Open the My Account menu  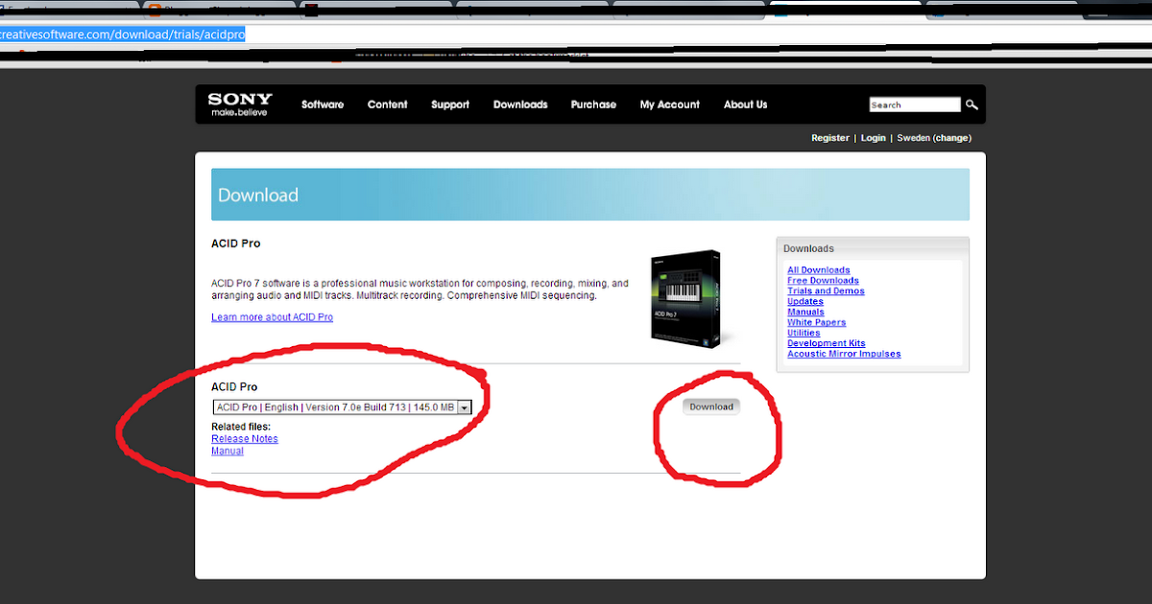(x=670, y=105)
